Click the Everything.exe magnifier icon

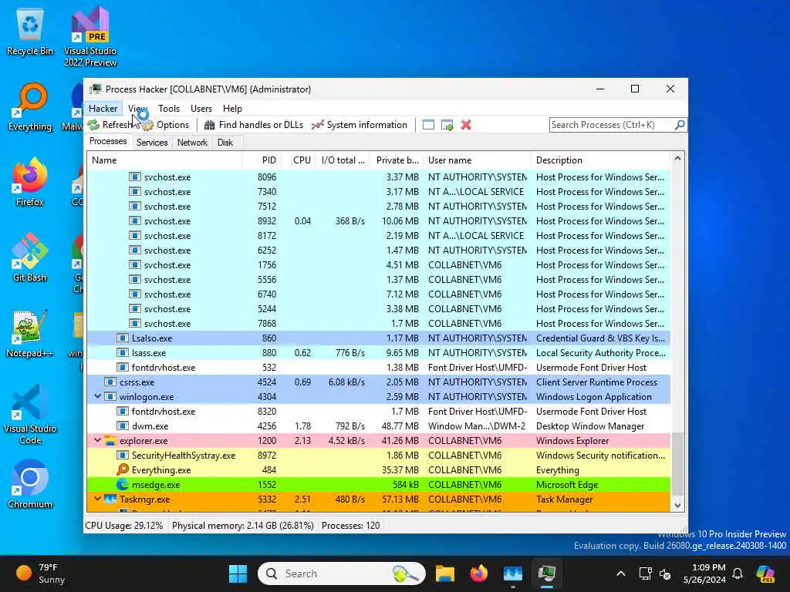pos(123,469)
